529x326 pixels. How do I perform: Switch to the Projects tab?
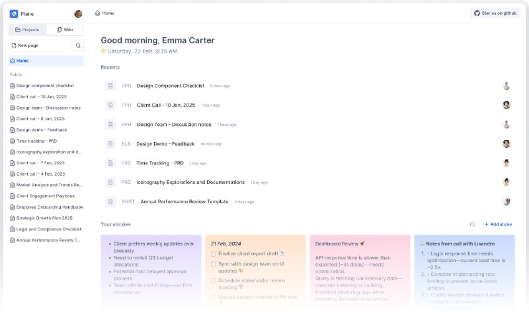[27, 30]
